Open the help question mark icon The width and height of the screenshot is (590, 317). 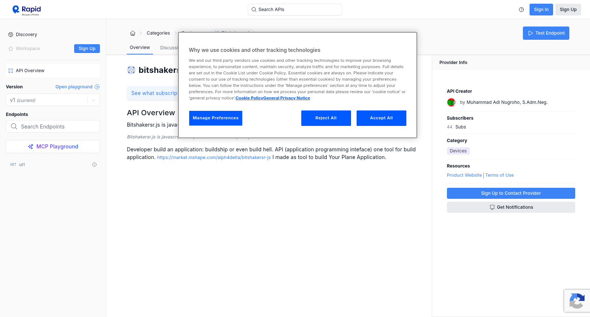click(521, 10)
